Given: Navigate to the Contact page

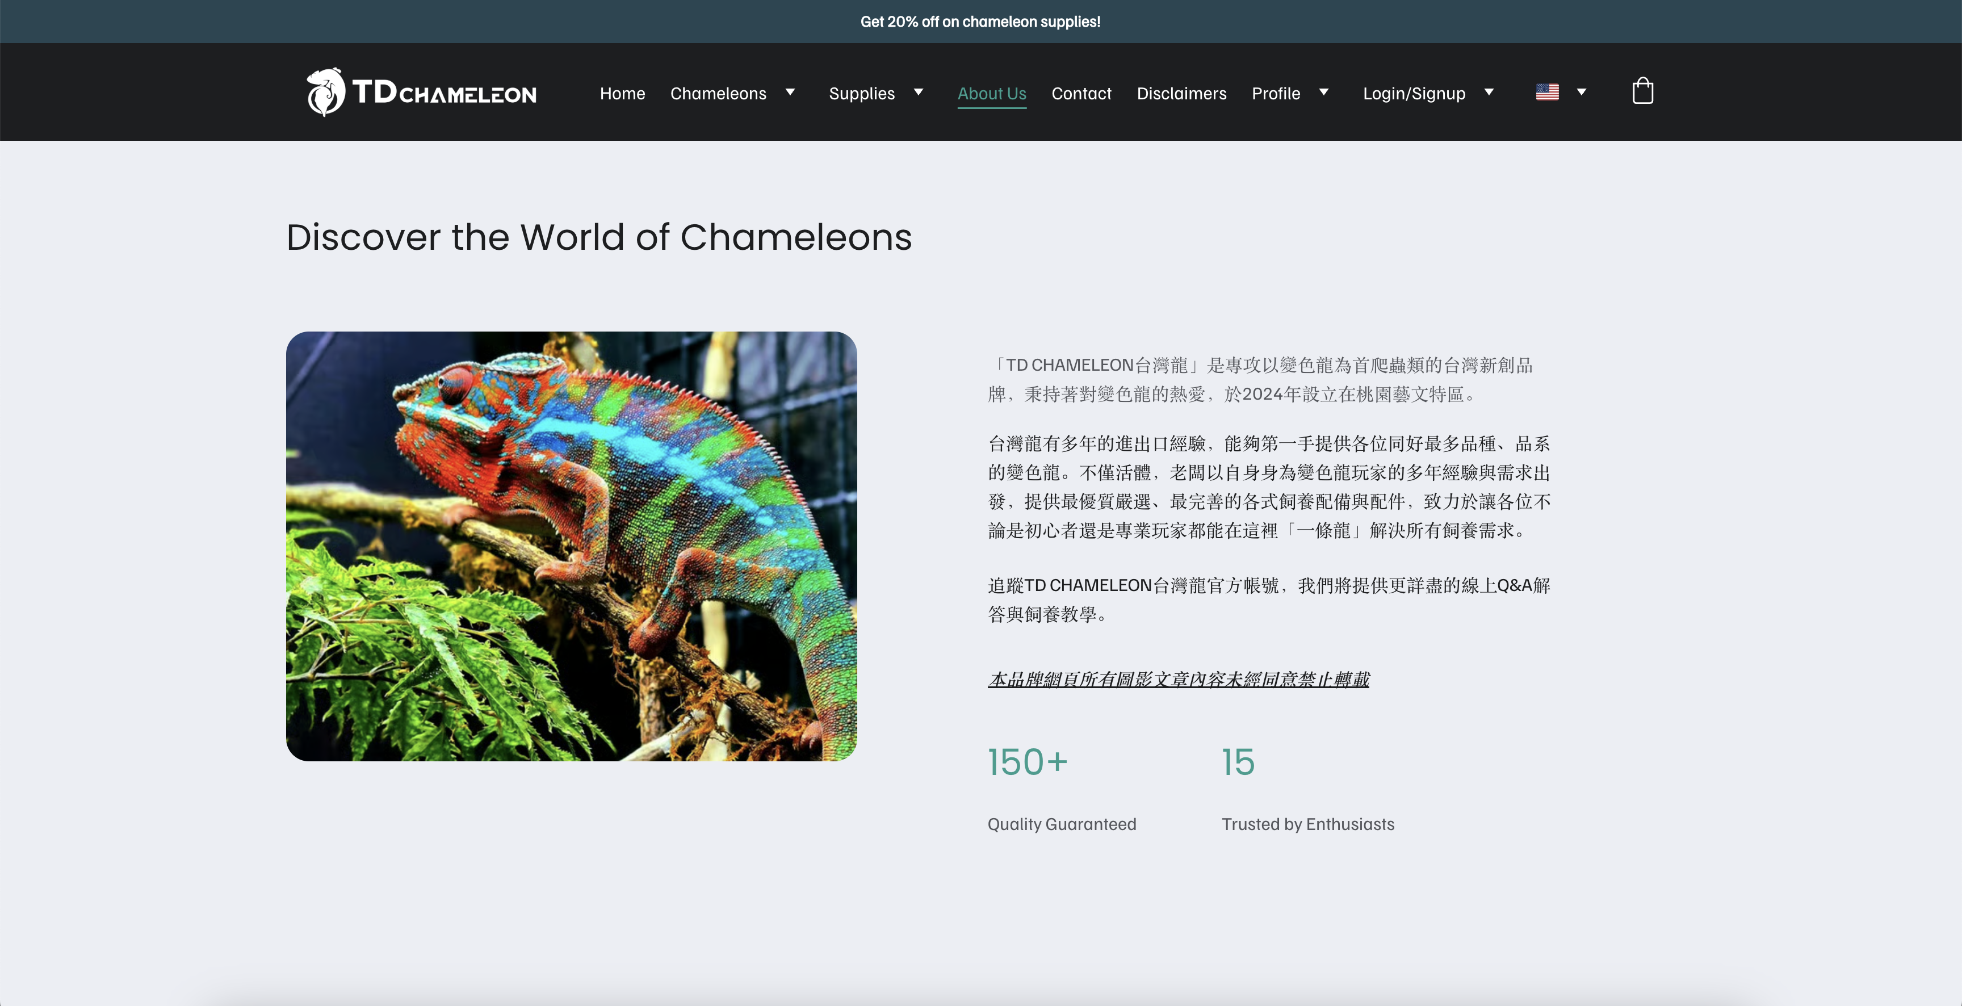Looking at the screenshot, I should pyautogui.click(x=1081, y=93).
